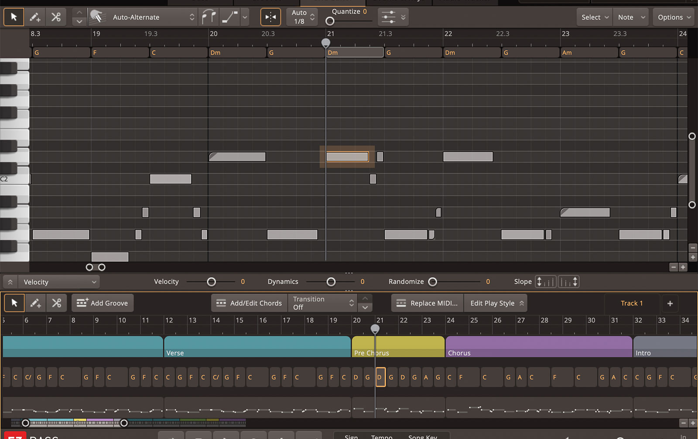Click the legato notes icon
698x439 pixels.
coord(209,17)
